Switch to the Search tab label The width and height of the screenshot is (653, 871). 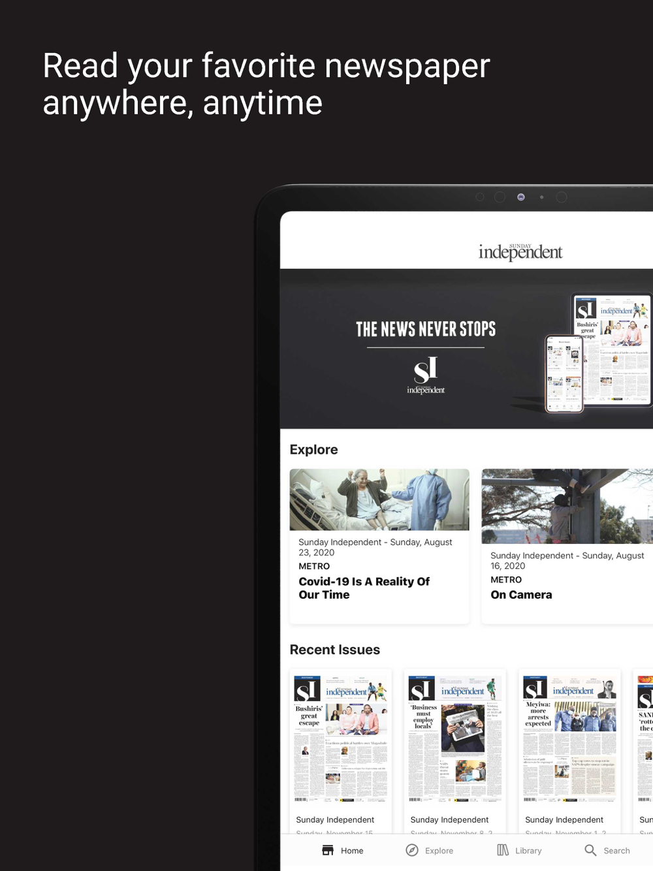point(616,851)
